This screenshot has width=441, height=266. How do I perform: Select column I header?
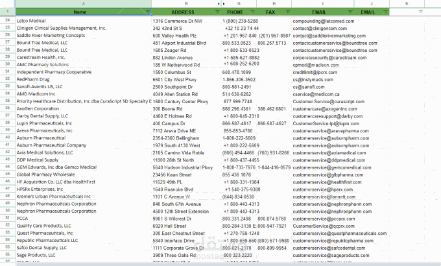point(322,4)
